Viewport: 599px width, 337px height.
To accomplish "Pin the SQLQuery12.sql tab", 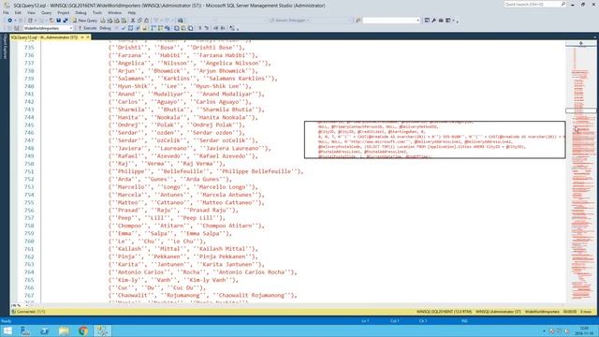I will 82,37.
